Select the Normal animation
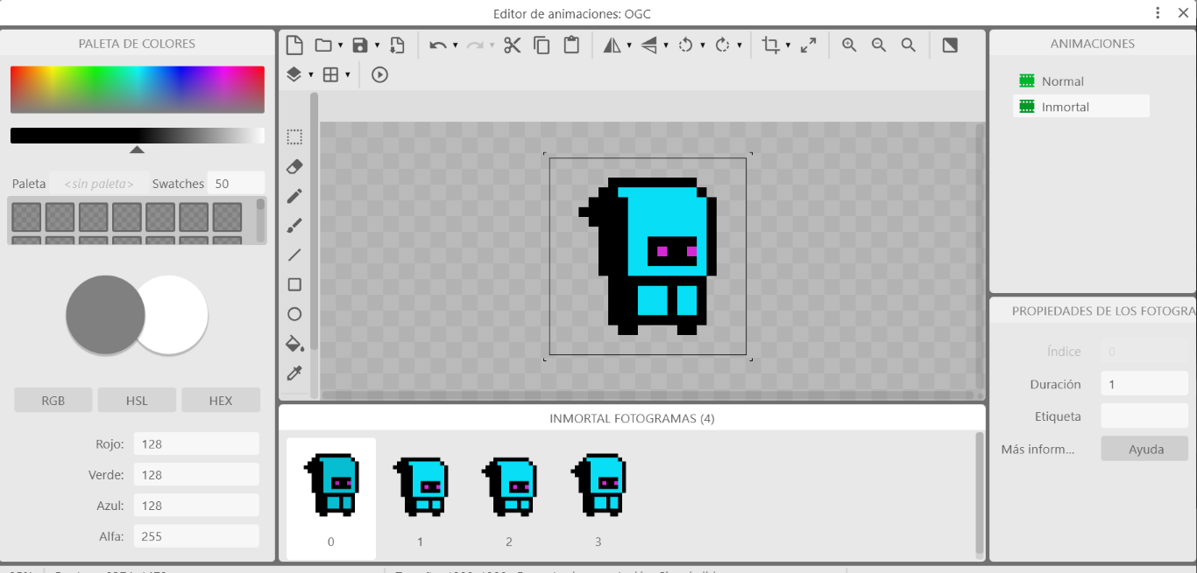 [1062, 81]
